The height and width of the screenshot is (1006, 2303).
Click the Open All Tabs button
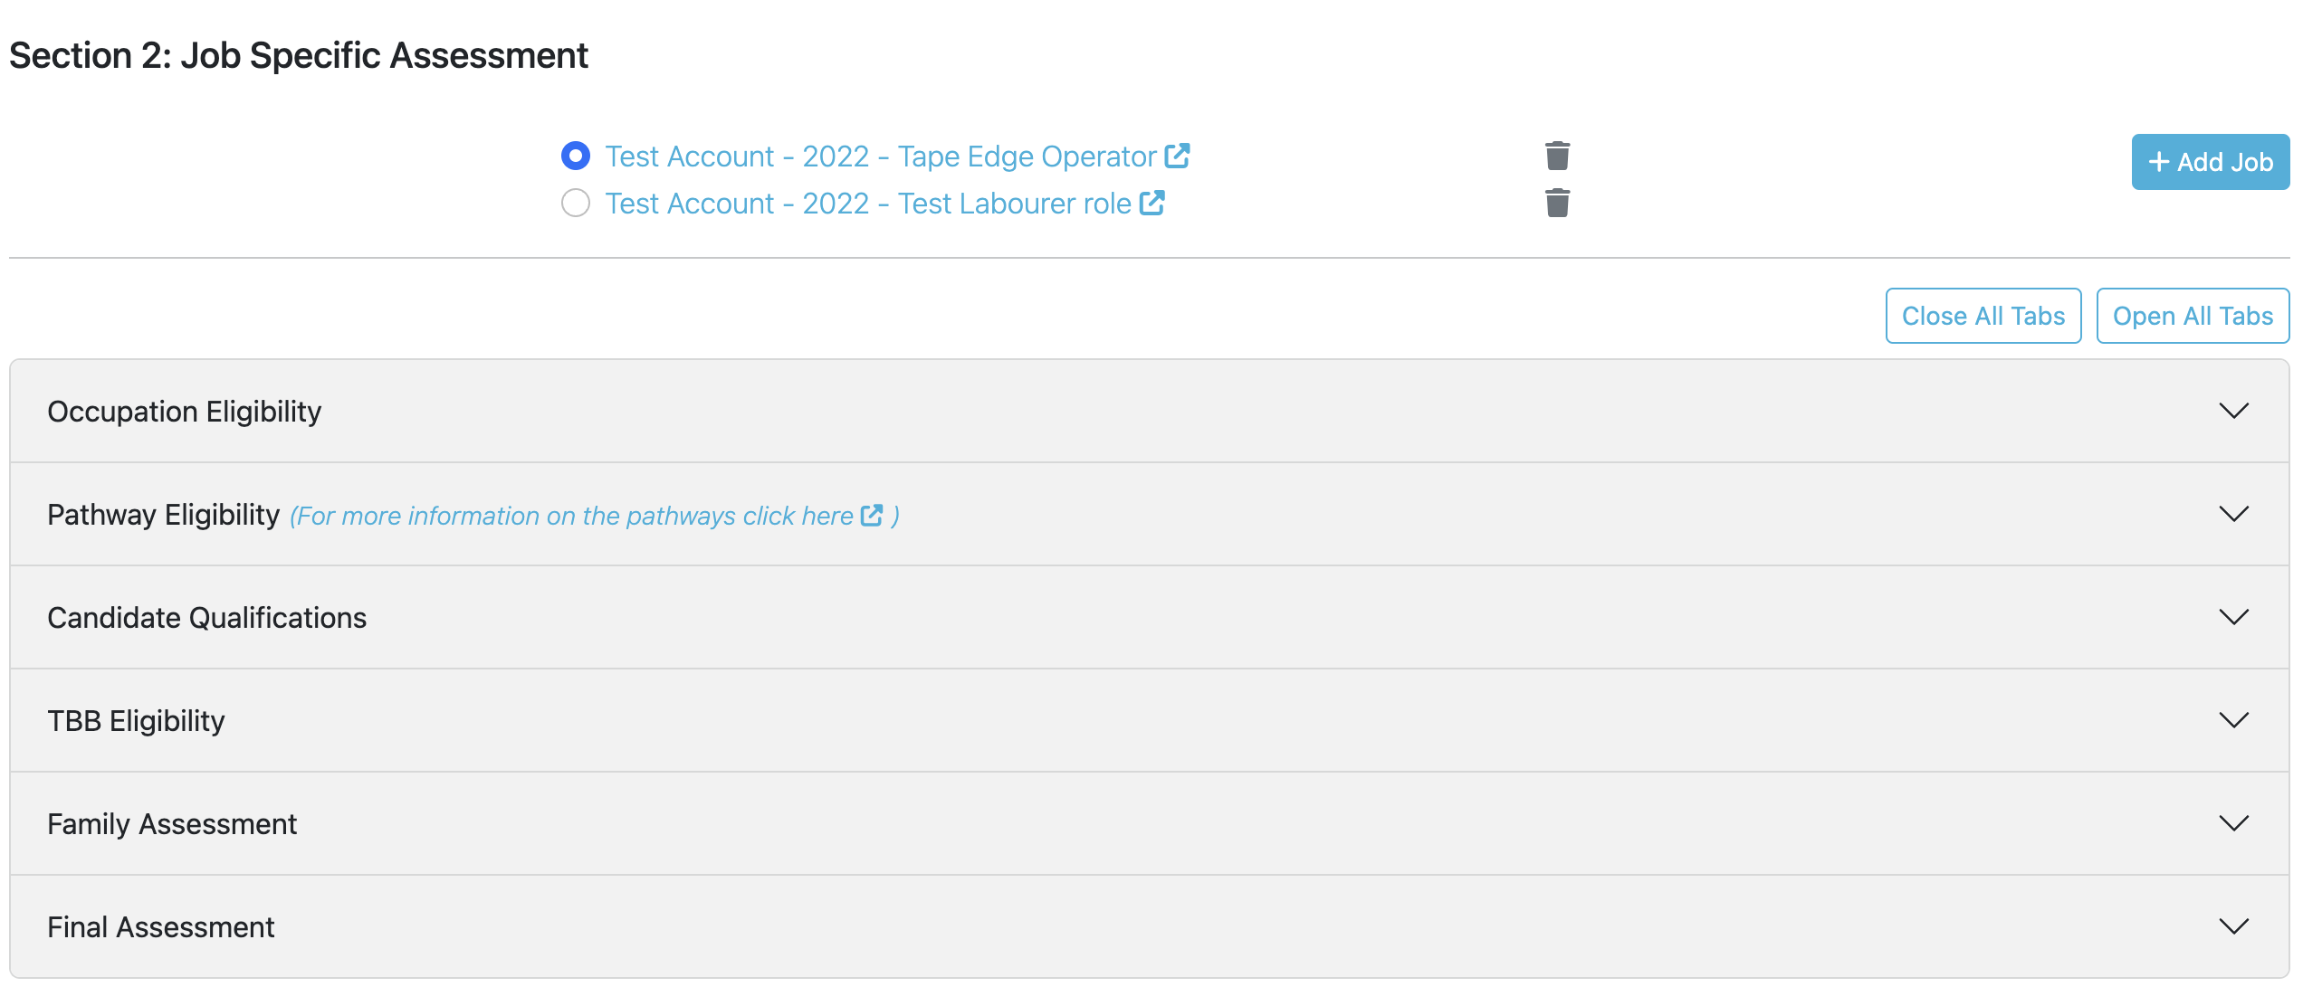(x=2193, y=315)
